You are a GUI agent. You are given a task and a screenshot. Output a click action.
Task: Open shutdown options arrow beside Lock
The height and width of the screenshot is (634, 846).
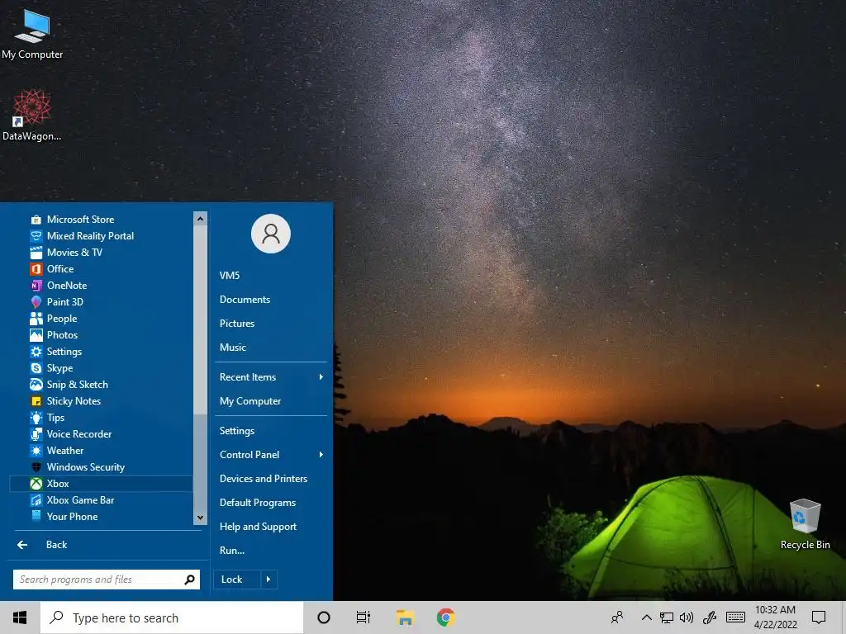point(269,579)
